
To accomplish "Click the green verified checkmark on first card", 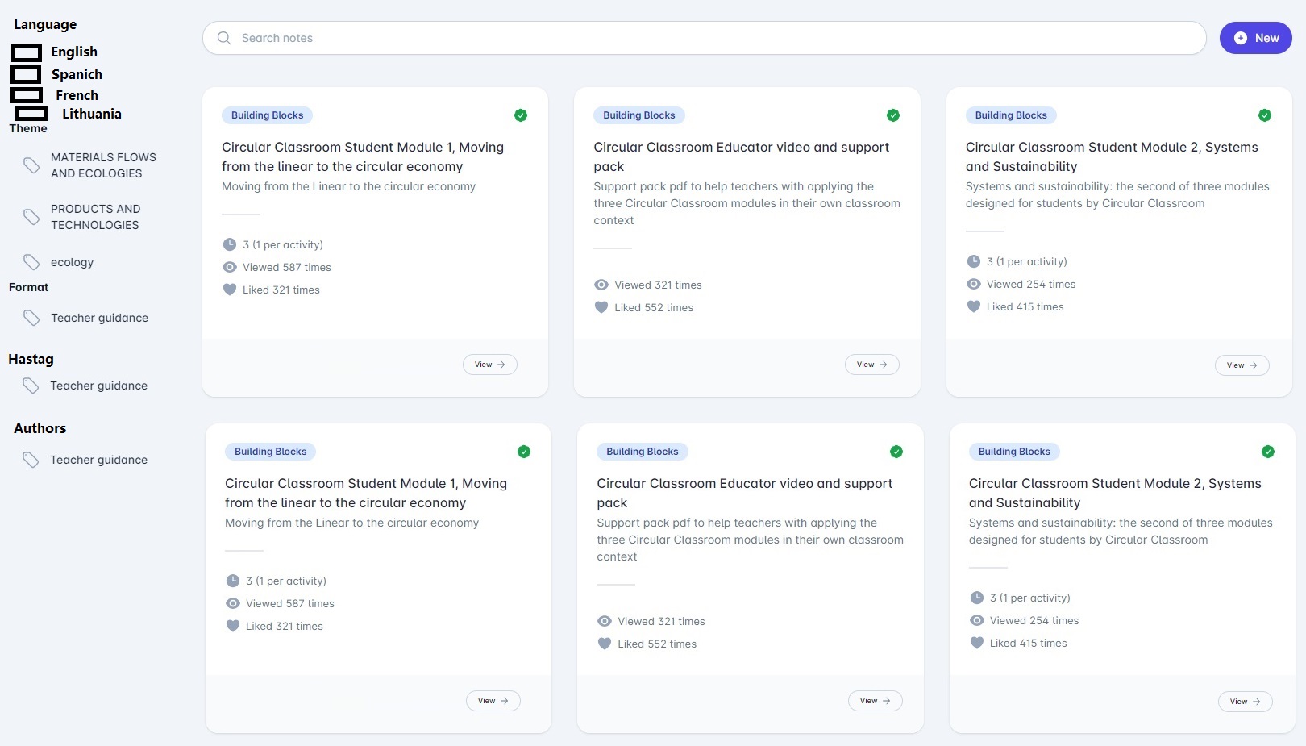I will click(521, 115).
